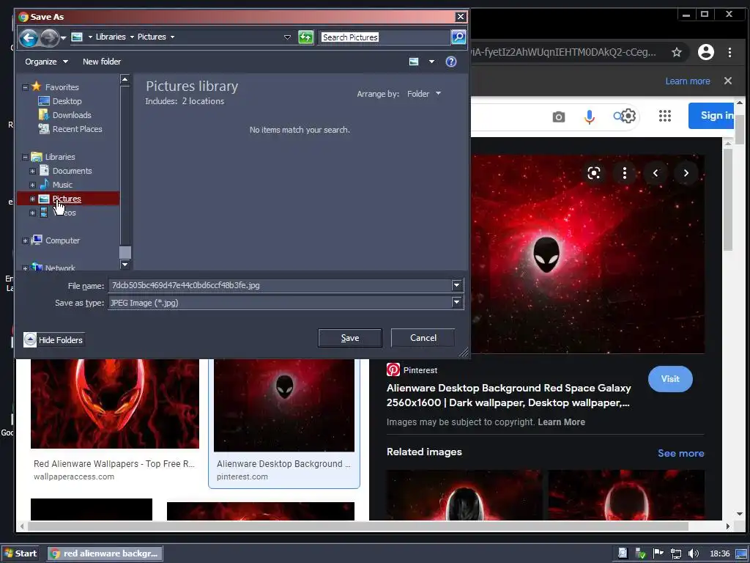Click Hide Folders button
Screen dimensions: 750x563
click(x=53, y=340)
